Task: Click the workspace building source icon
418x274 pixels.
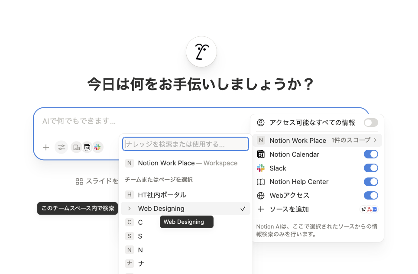Action: tap(76, 147)
